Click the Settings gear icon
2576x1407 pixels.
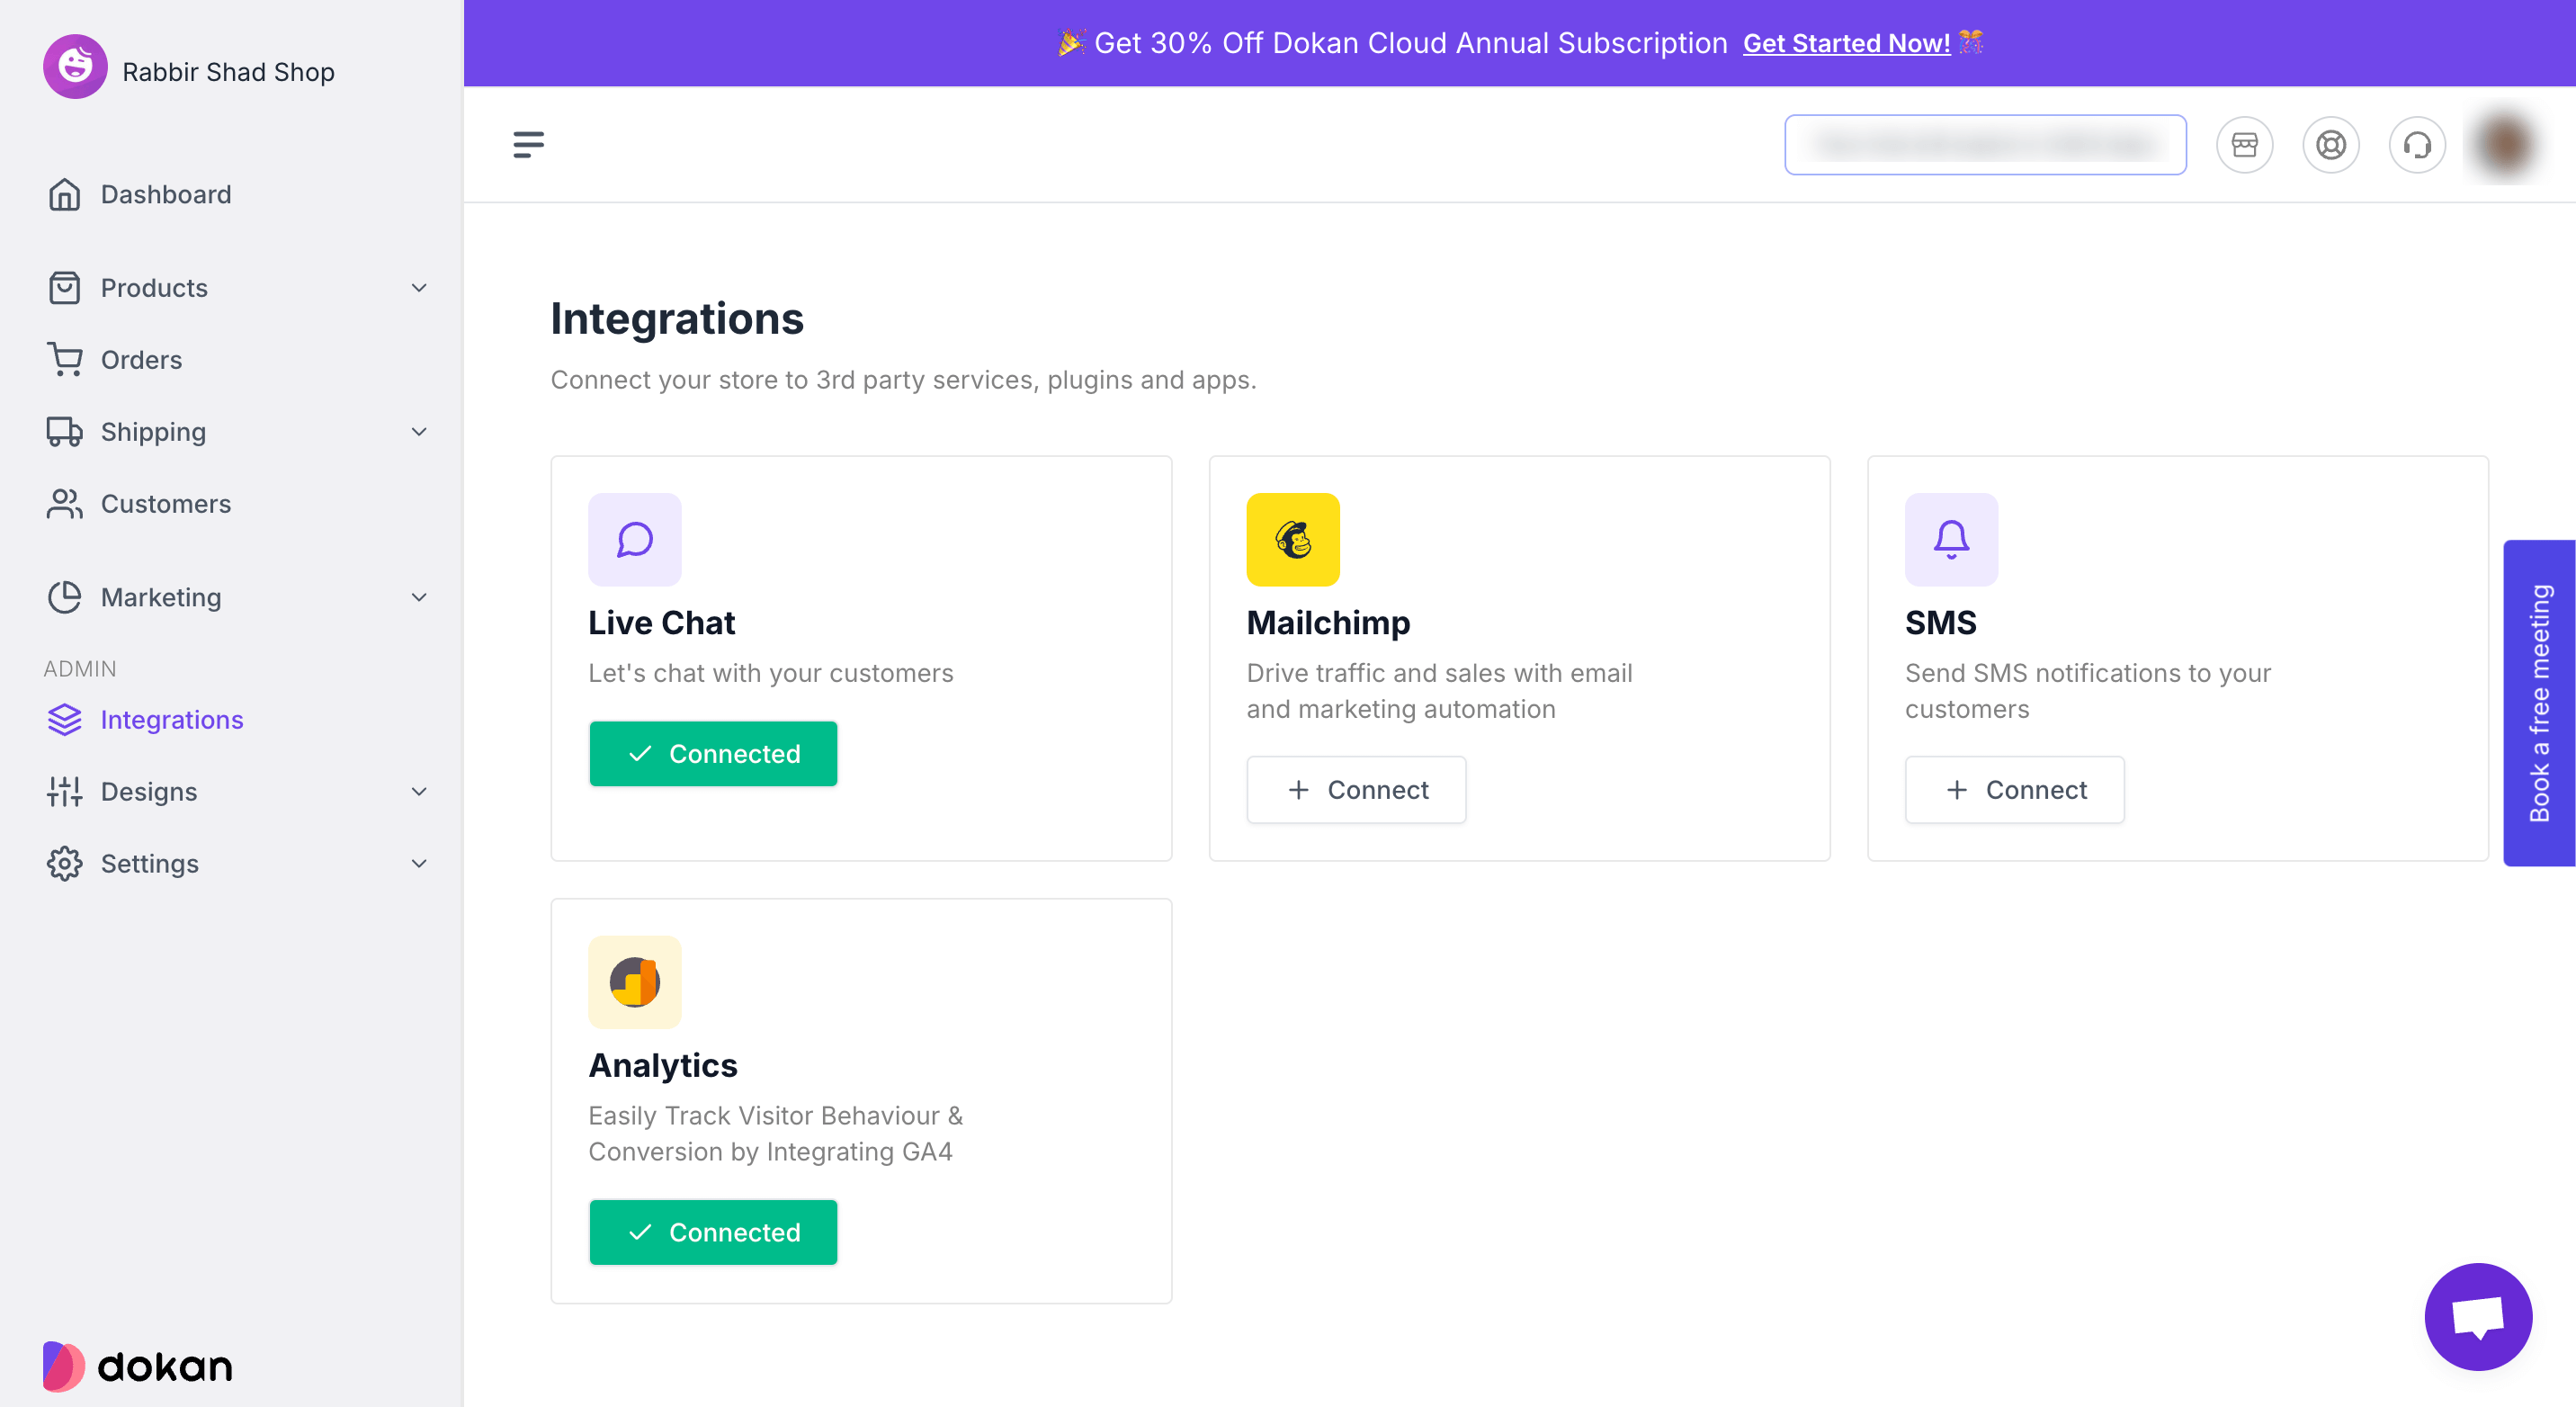pyautogui.click(x=65, y=864)
